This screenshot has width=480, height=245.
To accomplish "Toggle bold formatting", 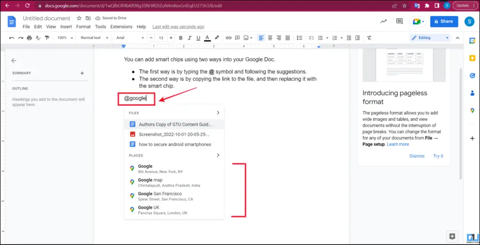I will (180, 38).
